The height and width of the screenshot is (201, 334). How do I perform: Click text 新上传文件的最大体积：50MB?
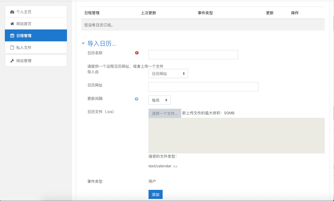click(208, 113)
